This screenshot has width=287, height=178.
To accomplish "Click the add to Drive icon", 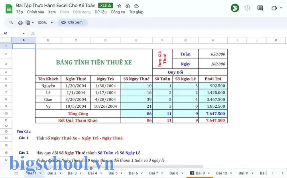I will pyautogui.click(x=128, y=6).
